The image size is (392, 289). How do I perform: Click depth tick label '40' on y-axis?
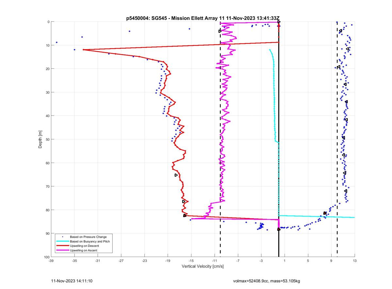pyautogui.click(x=47, y=116)
